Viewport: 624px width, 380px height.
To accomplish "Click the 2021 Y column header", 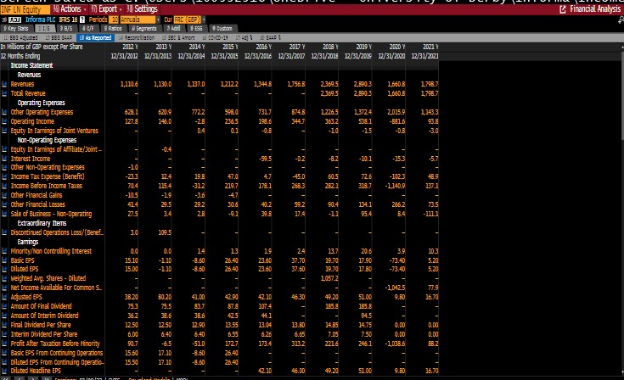I will pyautogui.click(x=430, y=47).
